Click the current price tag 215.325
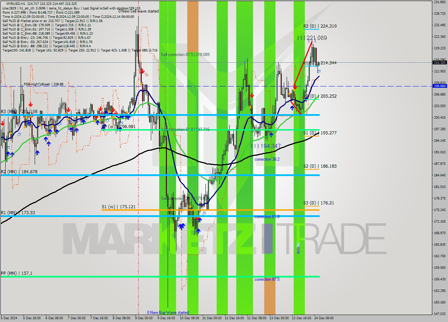The image size is (448, 322). (x=440, y=63)
